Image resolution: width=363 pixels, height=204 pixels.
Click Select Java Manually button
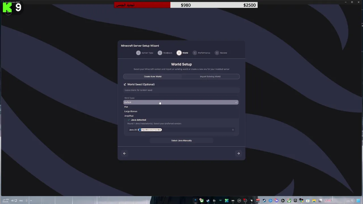pyautogui.click(x=181, y=141)
